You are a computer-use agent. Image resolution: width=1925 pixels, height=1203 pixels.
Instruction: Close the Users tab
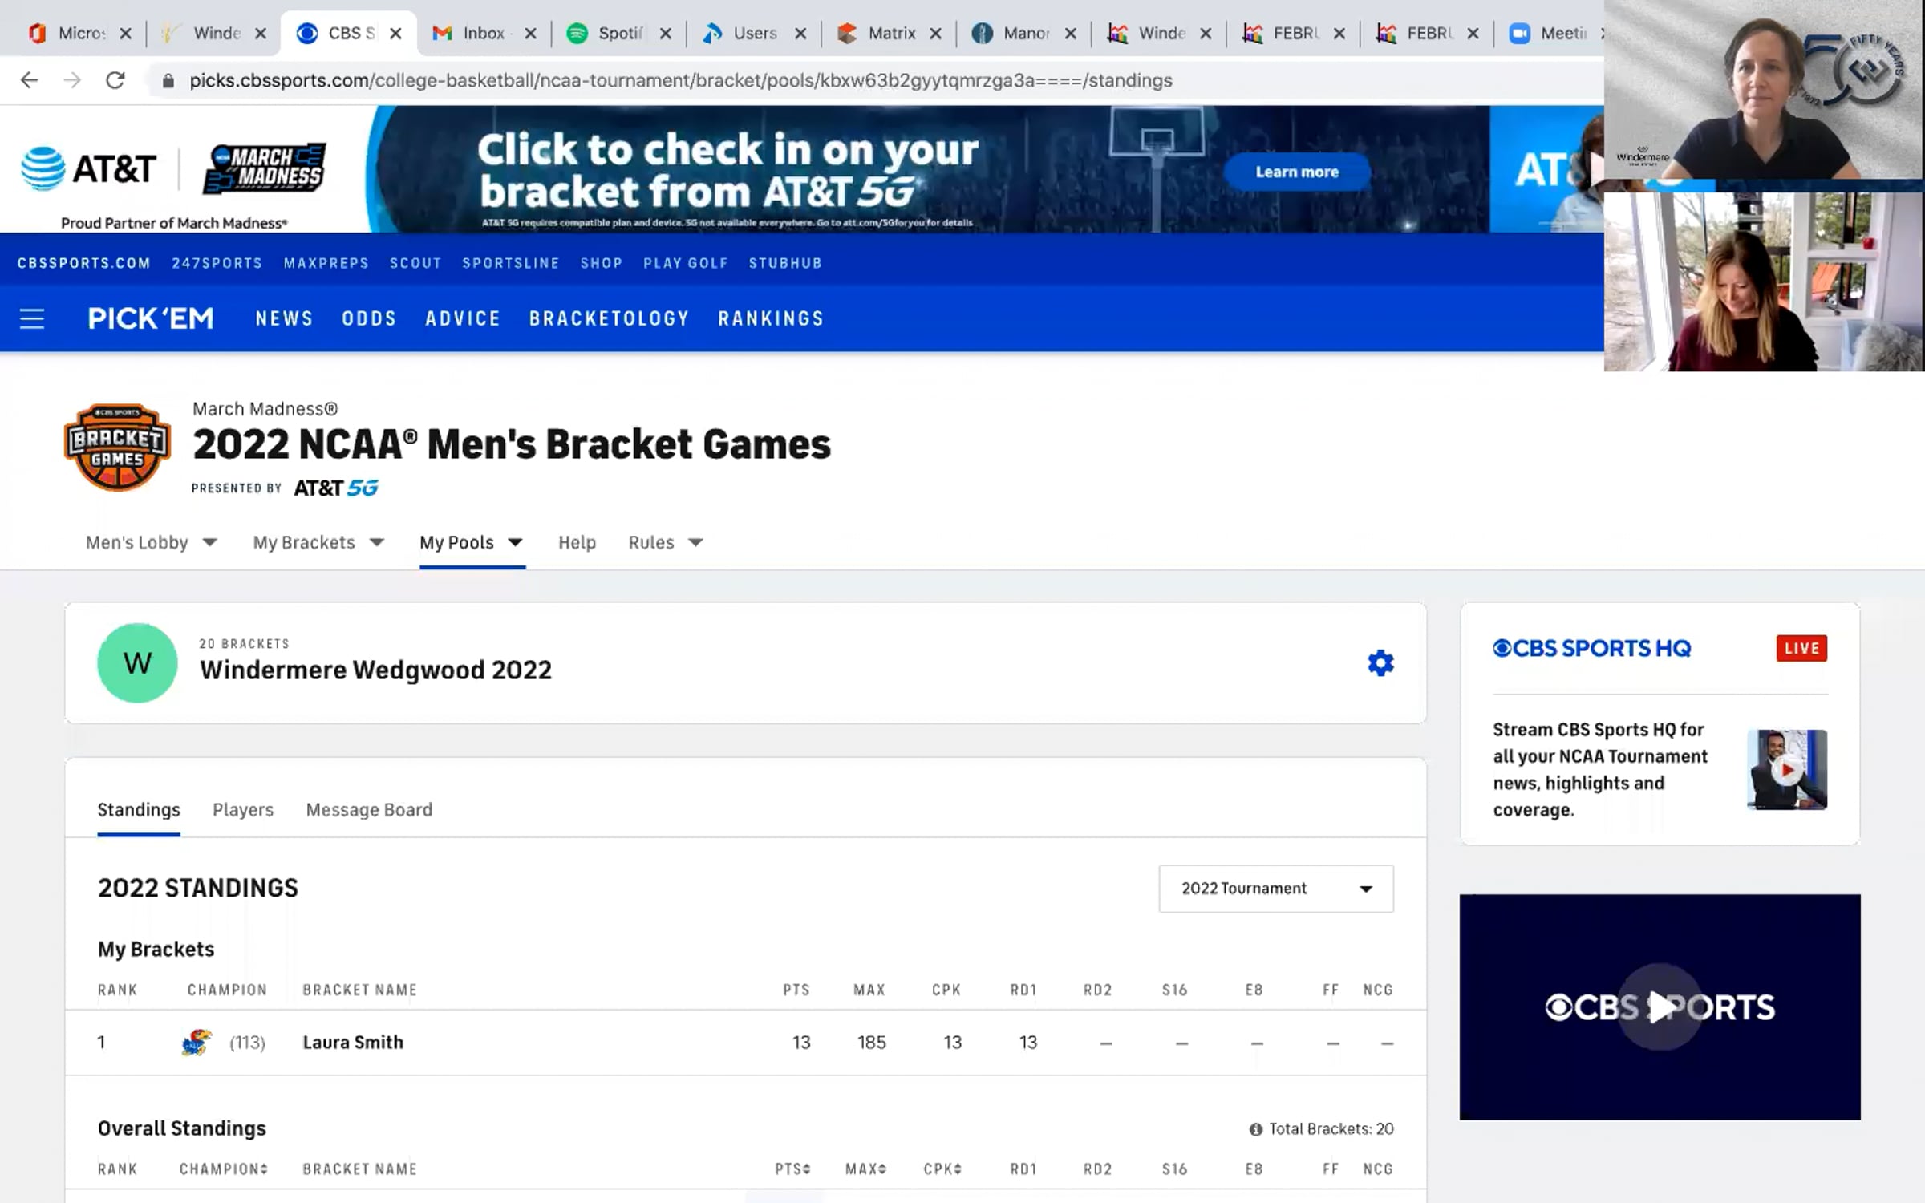[800, 34]
